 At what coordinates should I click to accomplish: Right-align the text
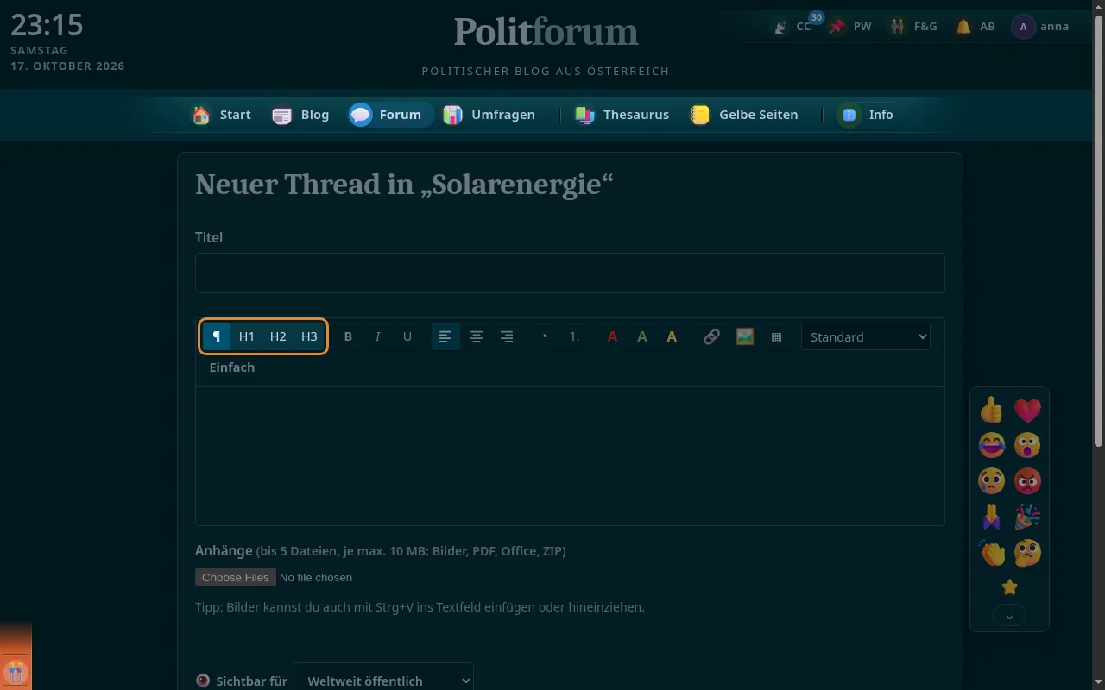point(507,336)
